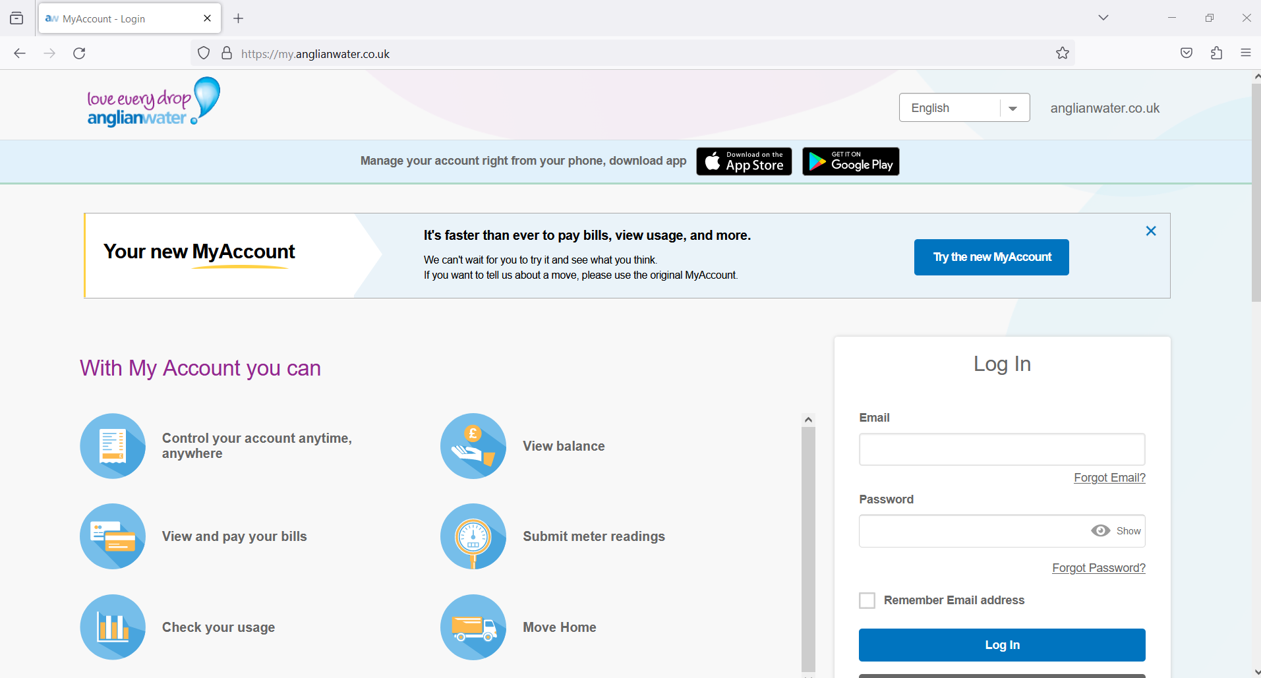1261x678 pixels.
Task: Open a new browser tab
Action: coord(238,18)
